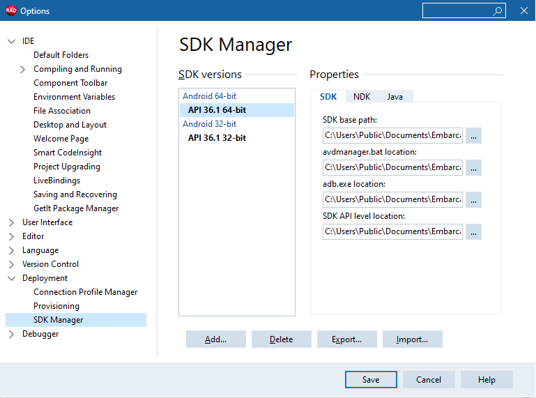Open Project Upgrading settings
This screenshot has width=536, height=398.
click(67, 167)
